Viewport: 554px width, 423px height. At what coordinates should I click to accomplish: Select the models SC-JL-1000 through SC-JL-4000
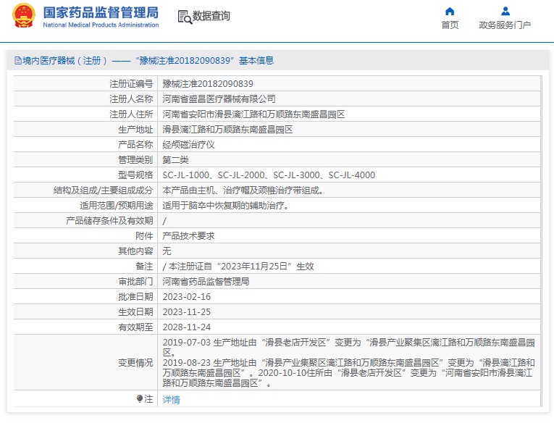269,175
